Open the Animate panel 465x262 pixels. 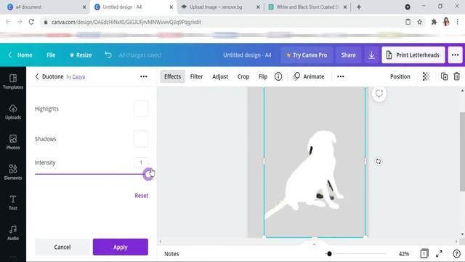[309, 76]
